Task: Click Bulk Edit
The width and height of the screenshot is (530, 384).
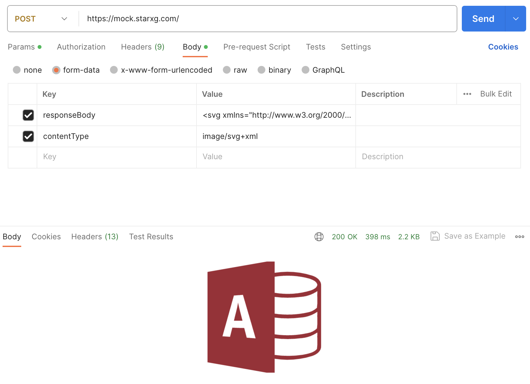Action: click(496, 94)
